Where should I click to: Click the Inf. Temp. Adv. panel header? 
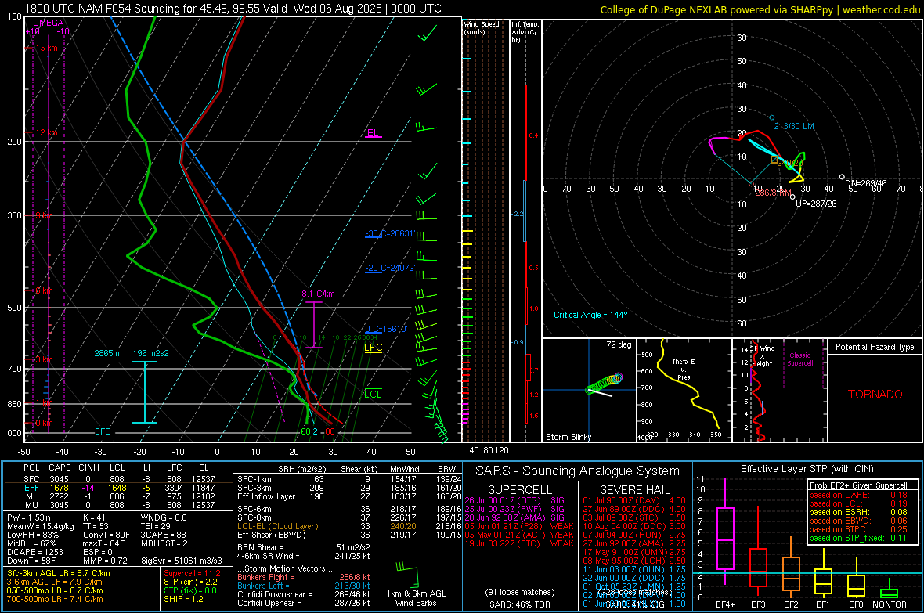point(525,32)
